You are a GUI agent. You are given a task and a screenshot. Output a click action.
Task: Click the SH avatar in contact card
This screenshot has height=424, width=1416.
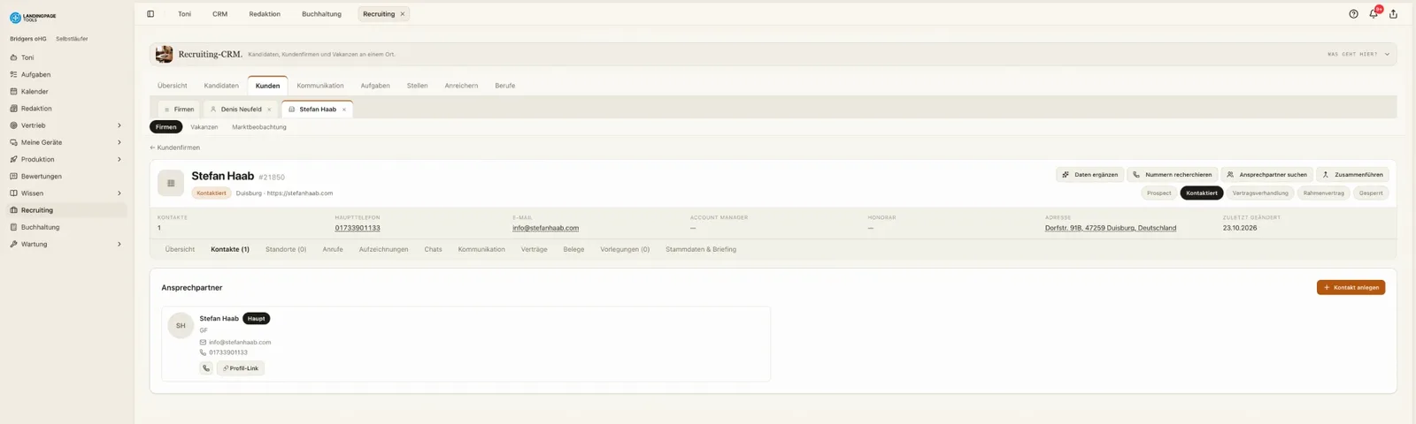181,326
